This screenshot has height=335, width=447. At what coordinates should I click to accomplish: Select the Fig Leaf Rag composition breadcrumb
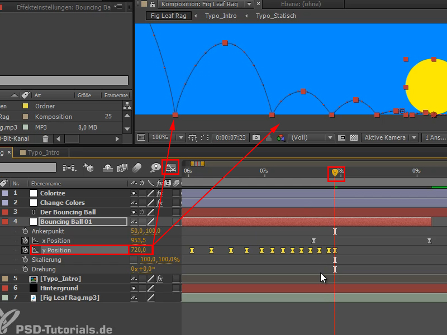pyautogui.click(x=168, y=17)
